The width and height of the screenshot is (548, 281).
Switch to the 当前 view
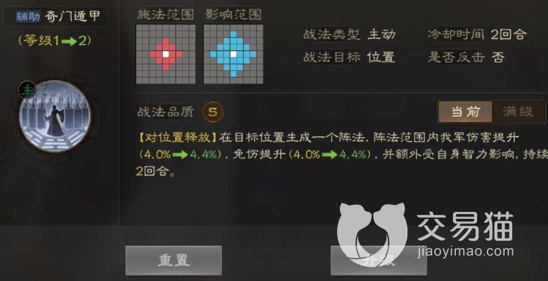pyautogui.click(x=465, y=112)
